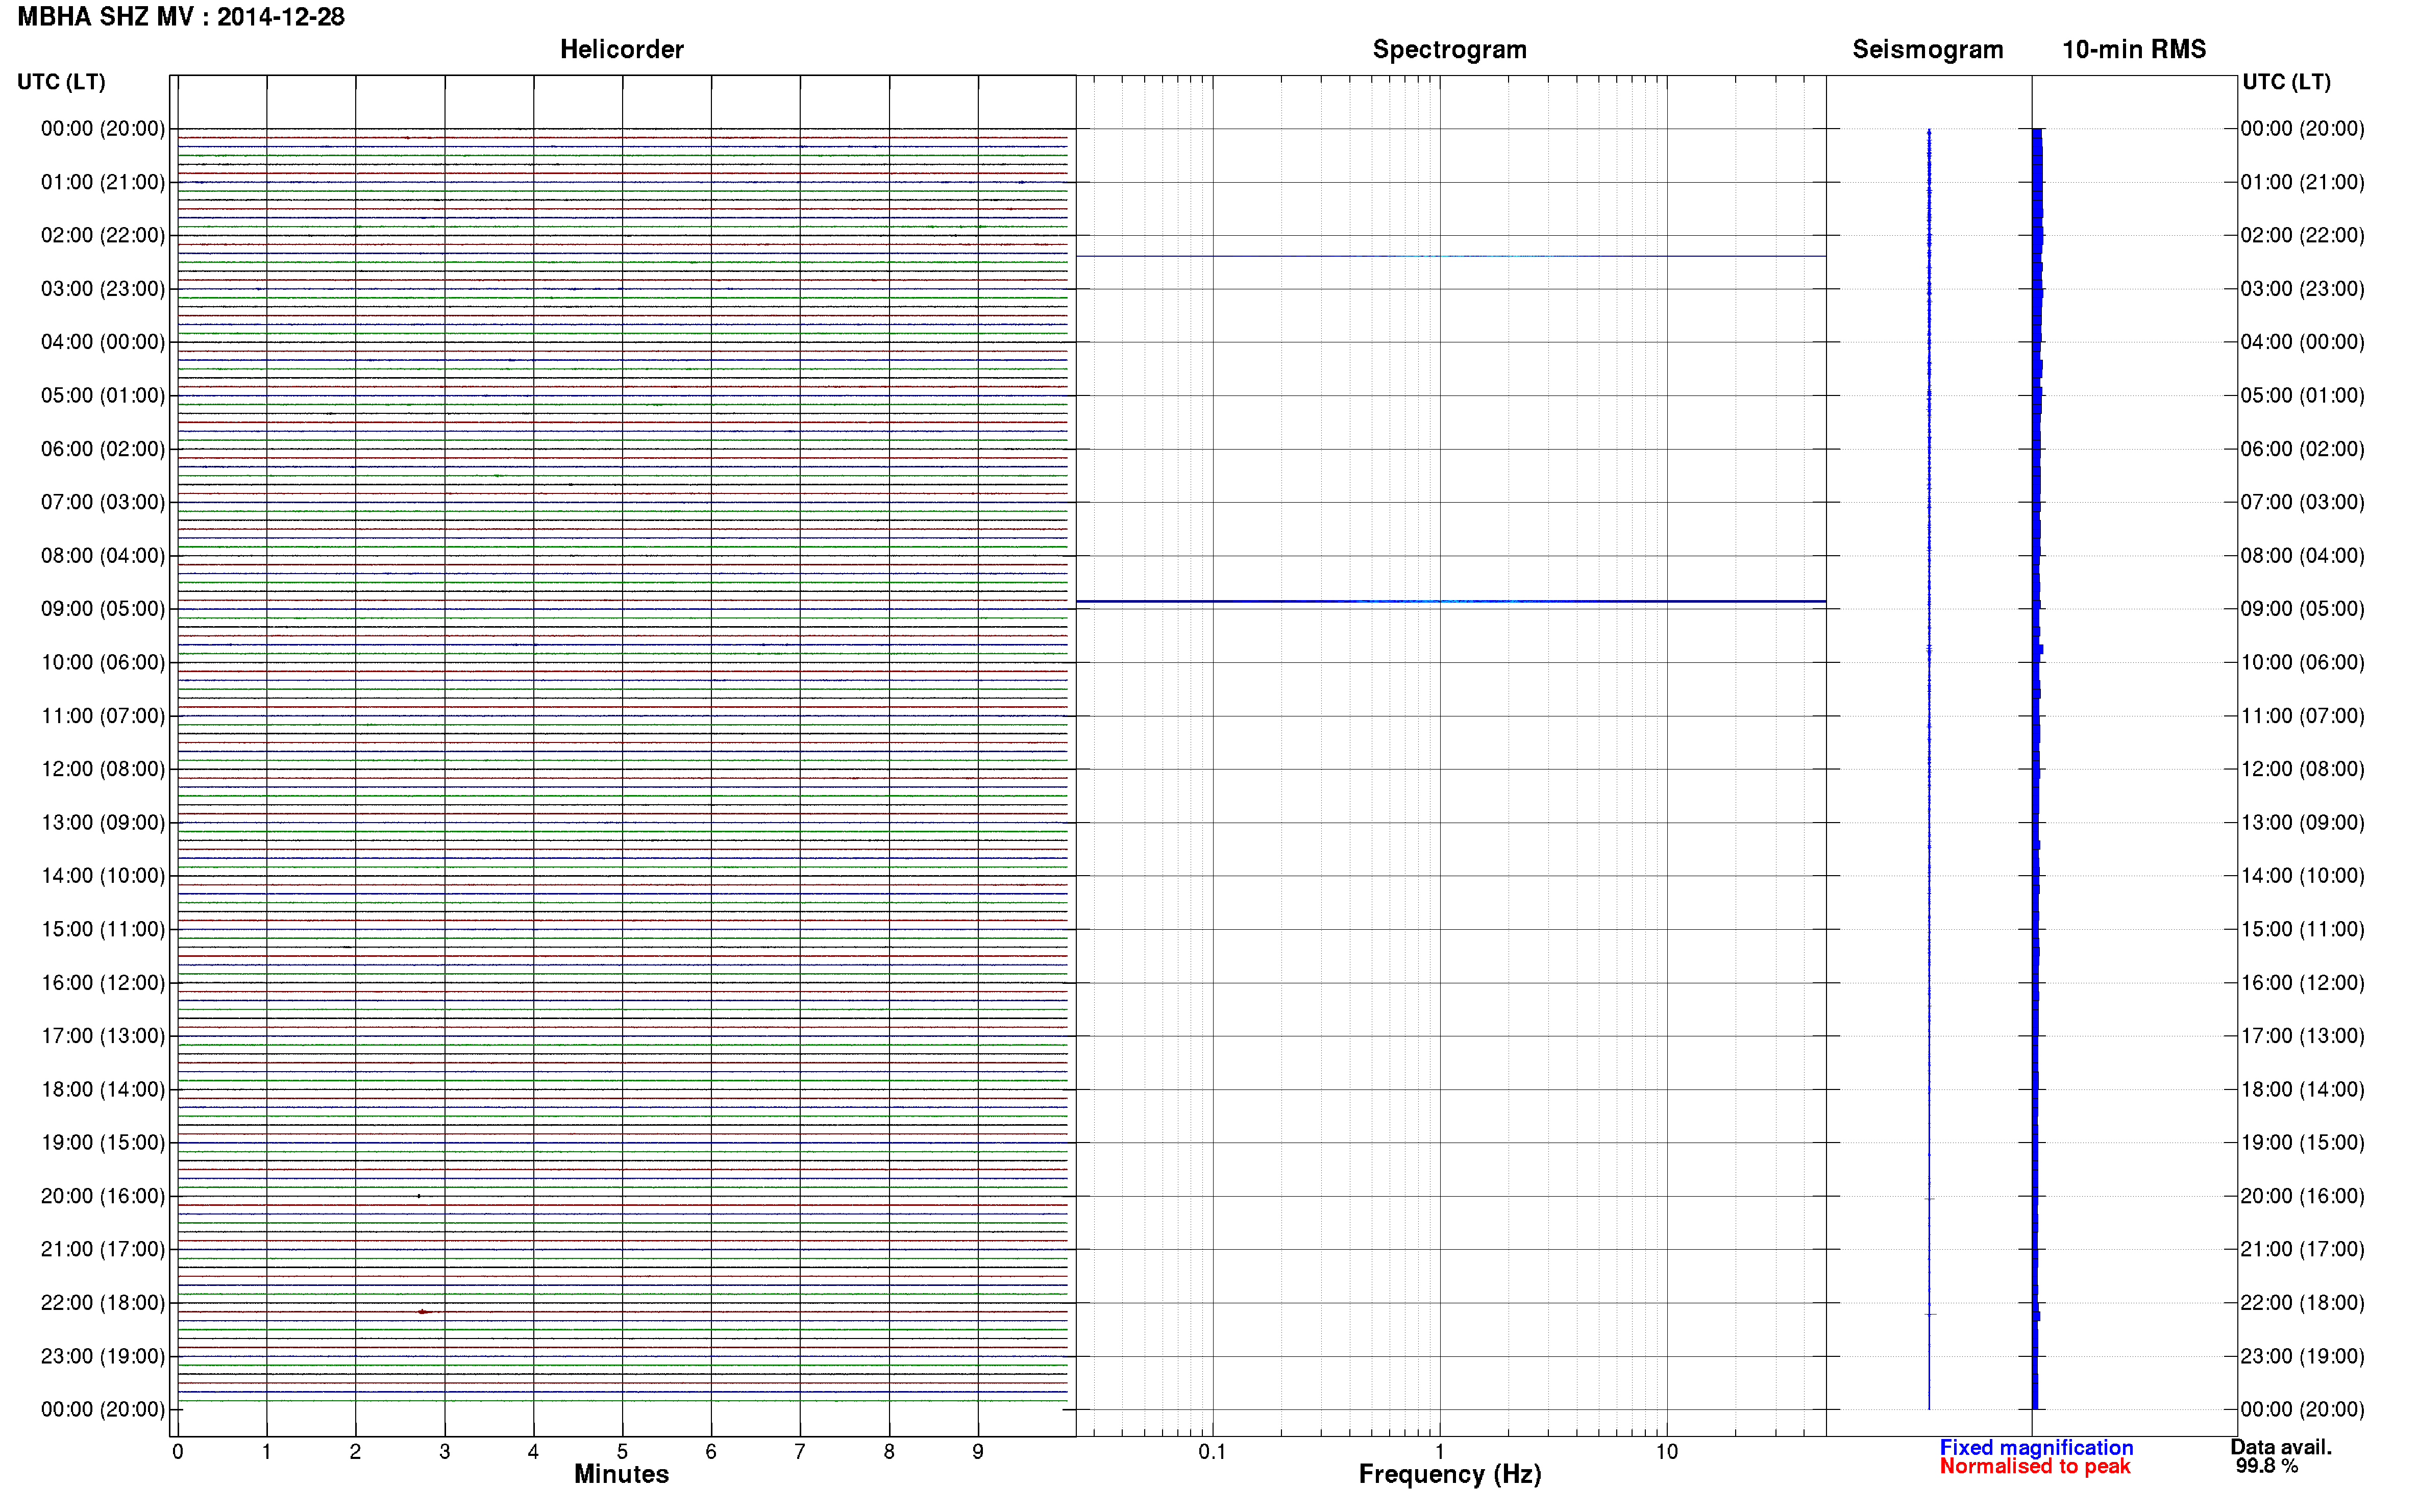Click the right "UTC (LT)" axis header

2286,82
